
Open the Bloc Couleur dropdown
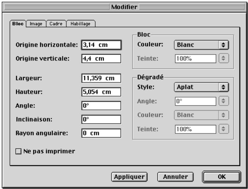201,45
